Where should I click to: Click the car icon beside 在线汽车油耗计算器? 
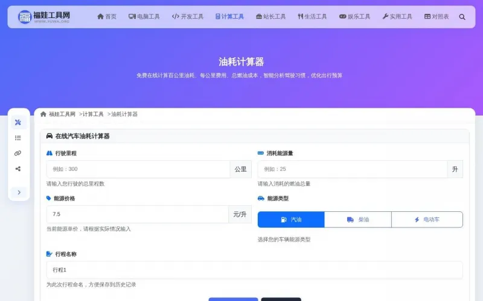coord(50,136)
